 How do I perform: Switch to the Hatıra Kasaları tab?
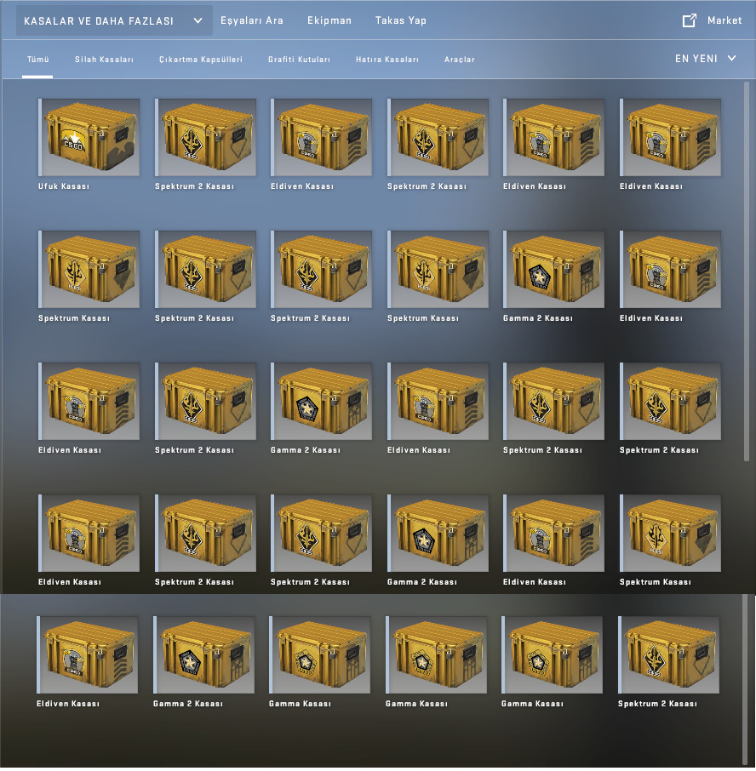387,60
